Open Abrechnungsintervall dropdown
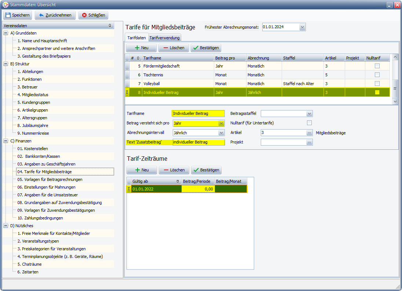 coord(221,133)
